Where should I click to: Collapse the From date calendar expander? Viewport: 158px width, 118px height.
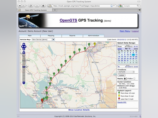(128, 45)
